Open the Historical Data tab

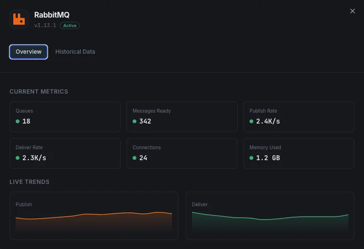tap(75, 52)
